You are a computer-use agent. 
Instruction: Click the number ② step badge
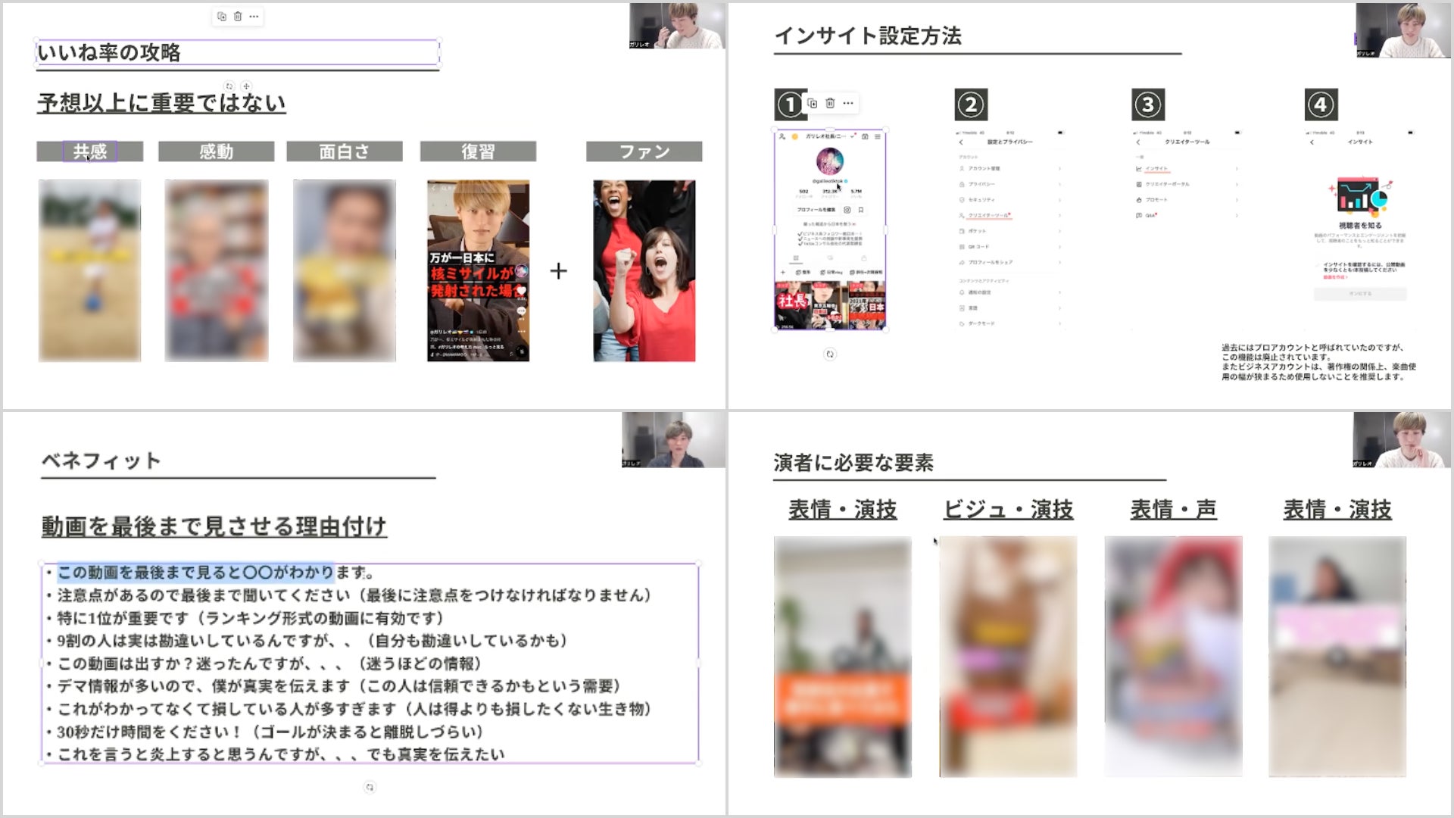click(971, 105)
